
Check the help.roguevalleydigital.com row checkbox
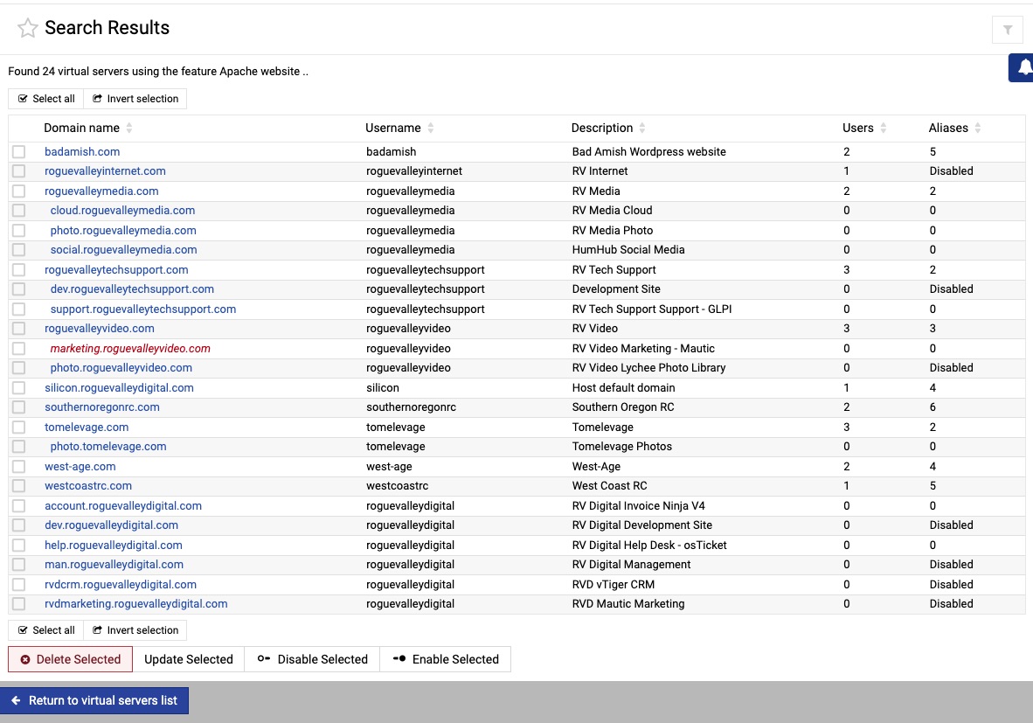coord(18,545)
